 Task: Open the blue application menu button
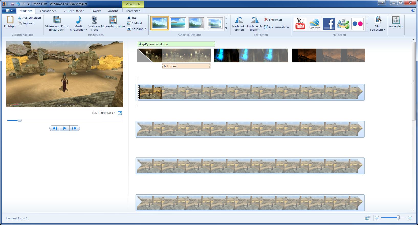[x=9, y=11]
